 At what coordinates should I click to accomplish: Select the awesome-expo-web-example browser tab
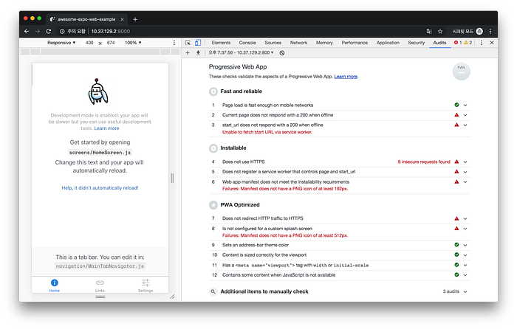(86, 19)
